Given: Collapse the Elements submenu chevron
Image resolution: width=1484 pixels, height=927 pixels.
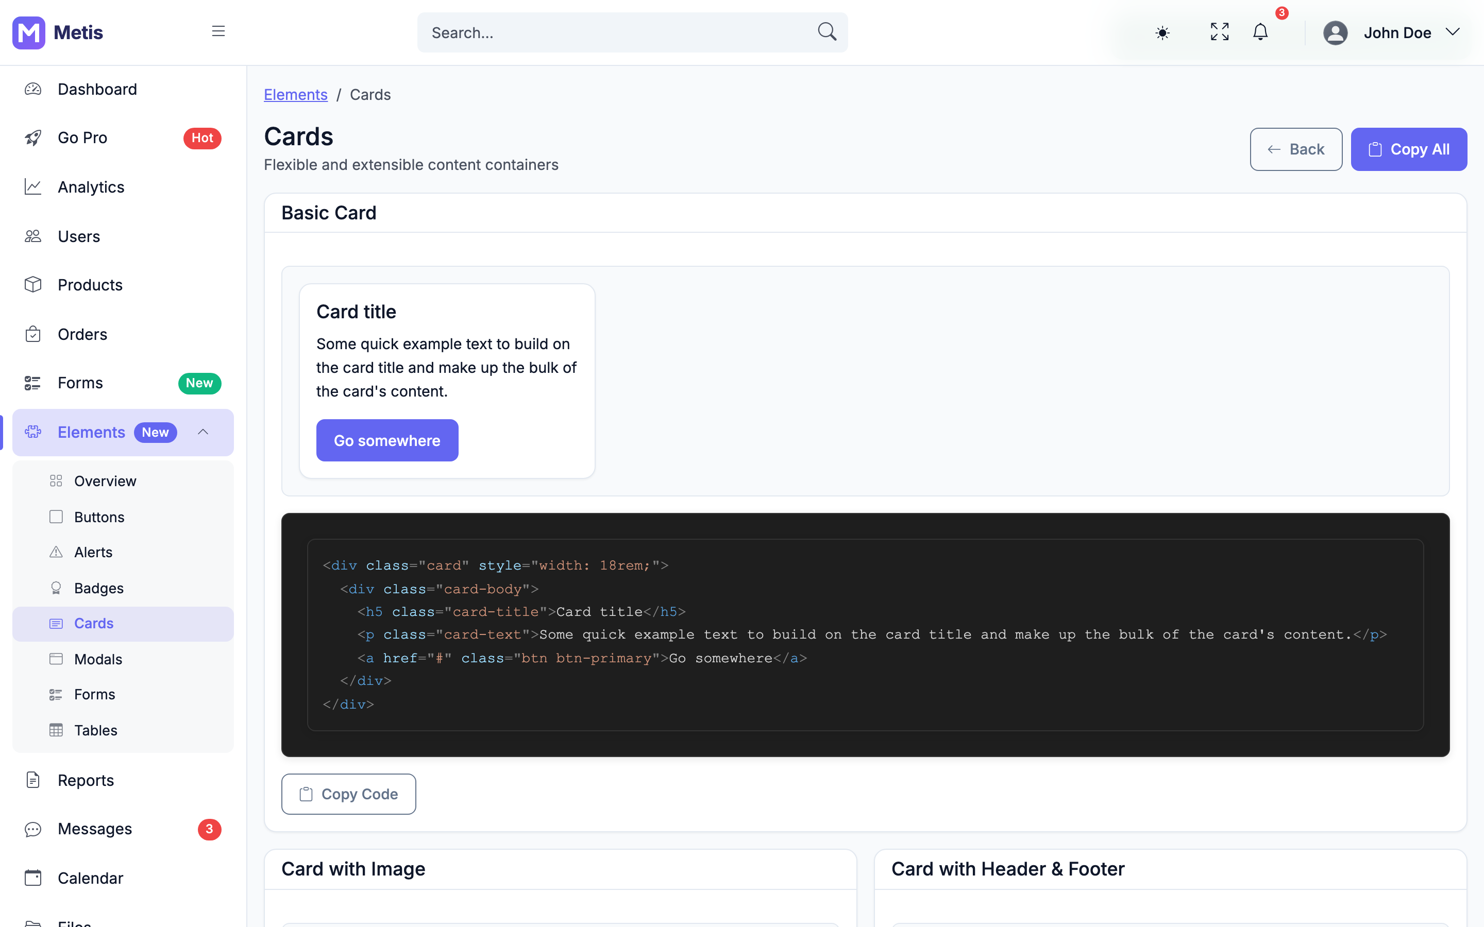Looking at the screenshot, I should (x=203, y=432).
